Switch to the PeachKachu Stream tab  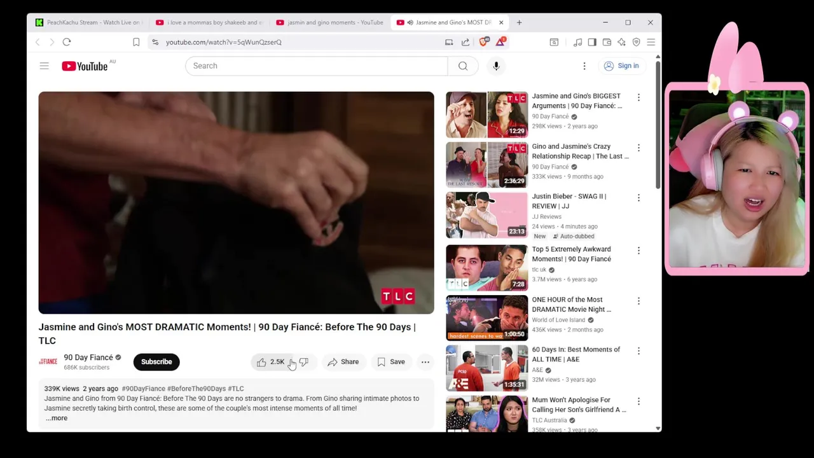pyautogui.click(x=88, y=22)
